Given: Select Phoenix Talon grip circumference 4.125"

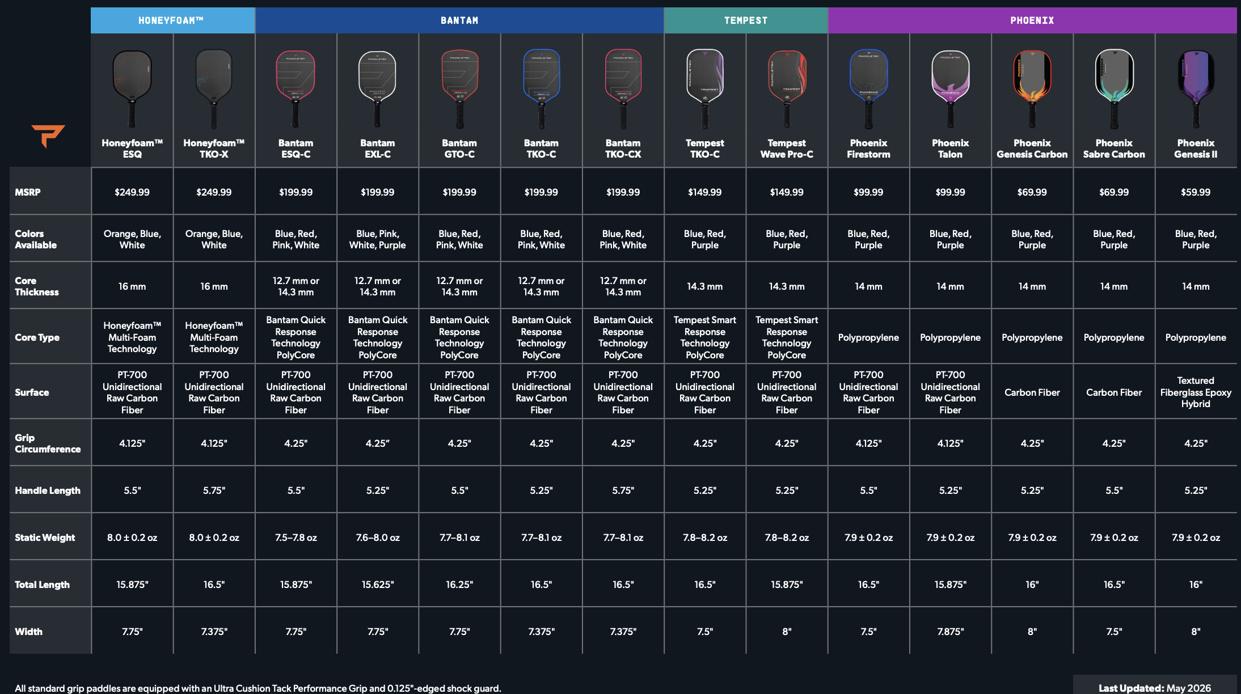Looking at the screenshot, I should click(x=951, y=443).
